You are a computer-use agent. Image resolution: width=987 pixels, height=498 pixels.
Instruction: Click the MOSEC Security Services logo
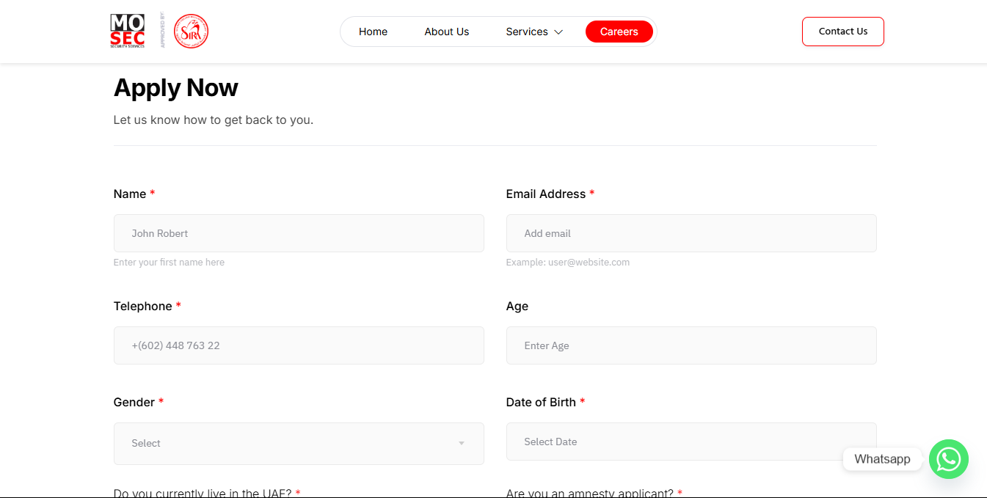128,32
